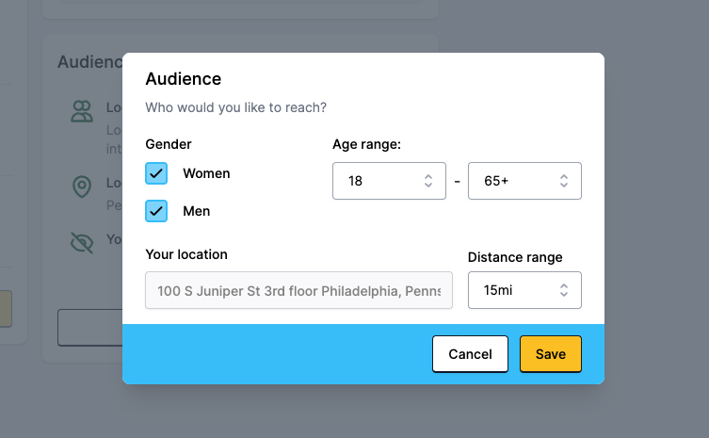Viewport: 709px width, 438px height.
Task: Click the up-down arrows in the 18 age box
Action: (428, 181)
